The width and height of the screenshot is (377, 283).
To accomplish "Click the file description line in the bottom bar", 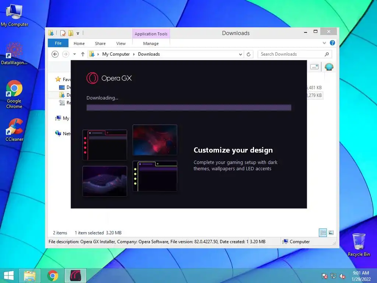I will (x=148, y=242).
